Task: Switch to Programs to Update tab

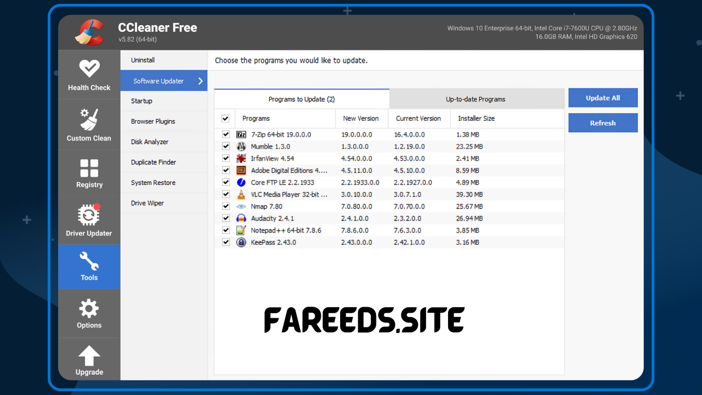Action: (302, 99)
